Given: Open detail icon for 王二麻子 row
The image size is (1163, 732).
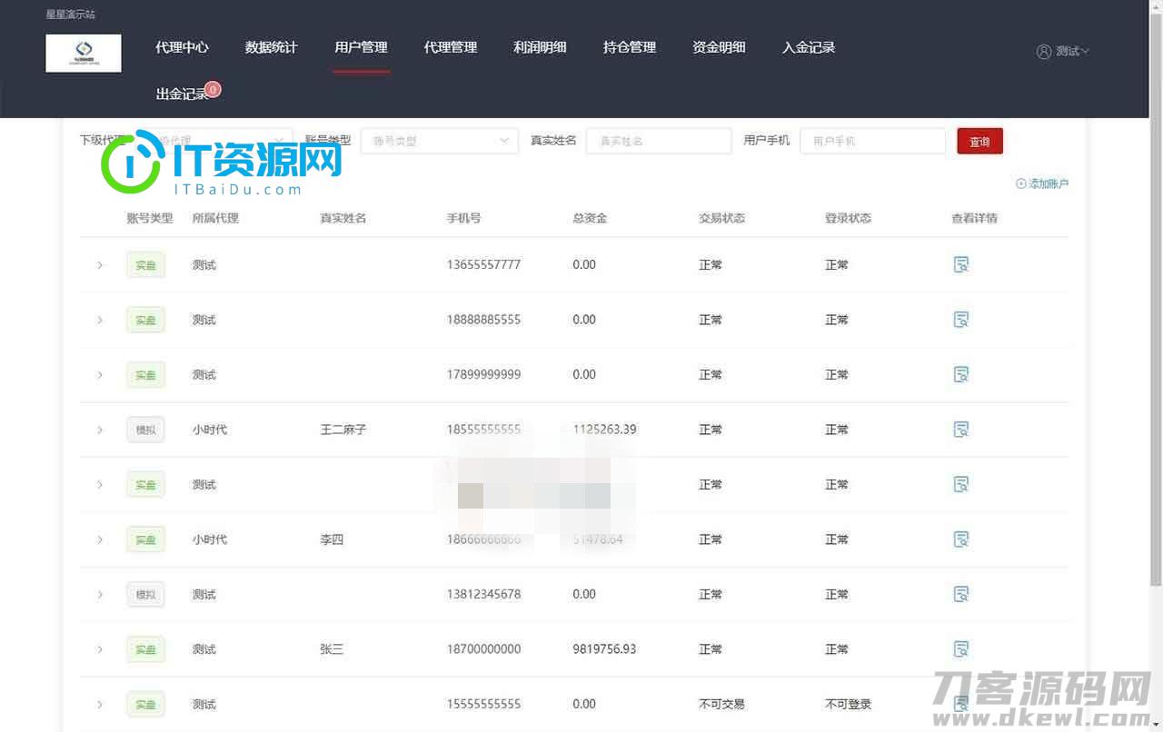Looking at the screenshot, I should [960, 430].
